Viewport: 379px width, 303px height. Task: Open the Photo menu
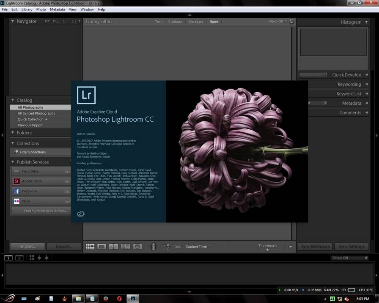[x=41, y=9]
